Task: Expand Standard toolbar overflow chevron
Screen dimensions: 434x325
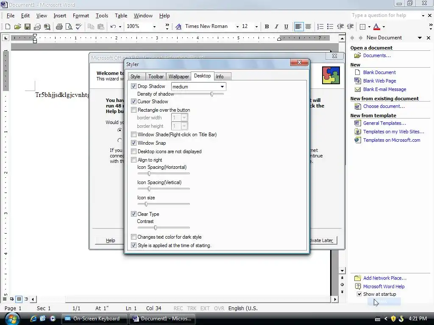Action: click(x=167, y=27)
